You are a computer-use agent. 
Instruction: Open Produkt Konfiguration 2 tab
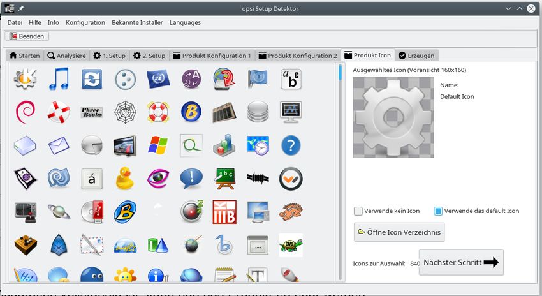[x=298, y=56]
